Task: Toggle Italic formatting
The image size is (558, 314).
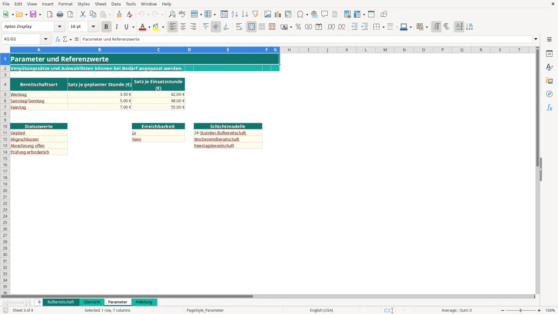Action: click(x=117, y=27)
